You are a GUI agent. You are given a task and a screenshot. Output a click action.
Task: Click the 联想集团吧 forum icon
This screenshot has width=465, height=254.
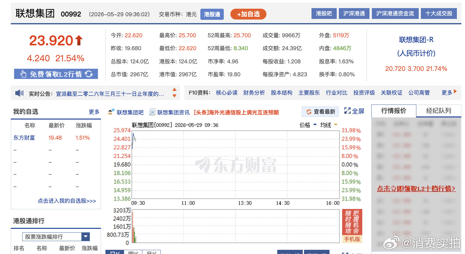click(111, 112)
